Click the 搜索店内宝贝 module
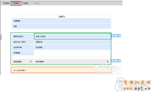Viewport: 153px width, 94px height. (23, 36)
